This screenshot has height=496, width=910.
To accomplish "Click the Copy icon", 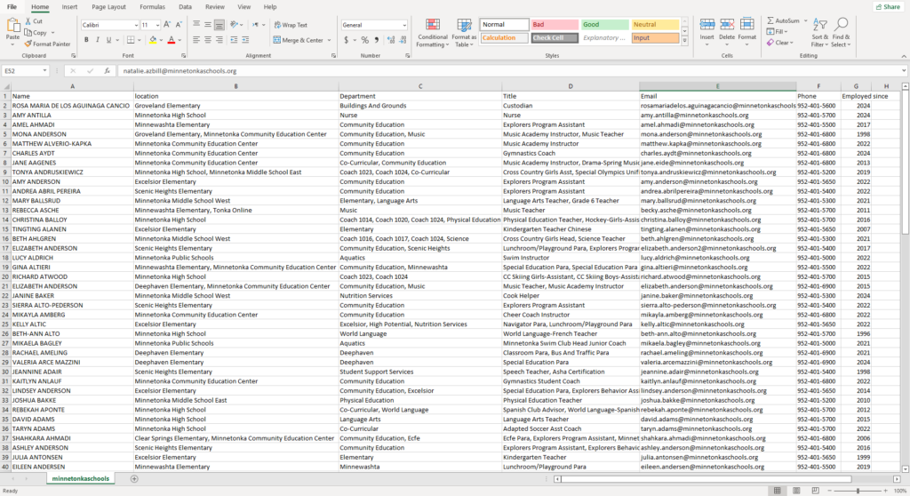I will pyautogui.click(x=28, y=33).
